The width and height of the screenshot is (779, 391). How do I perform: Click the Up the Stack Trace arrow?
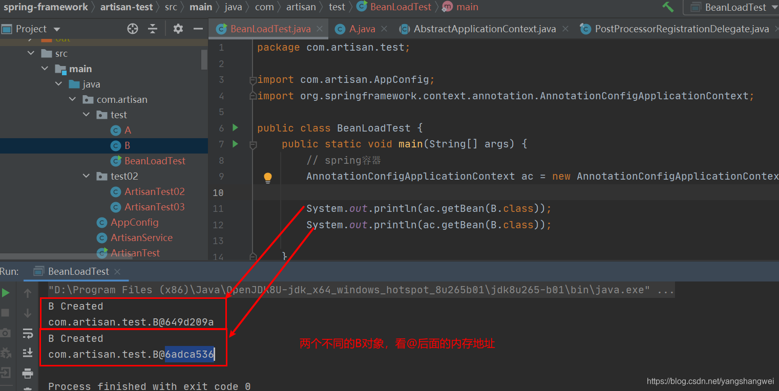tap(28, 293)
